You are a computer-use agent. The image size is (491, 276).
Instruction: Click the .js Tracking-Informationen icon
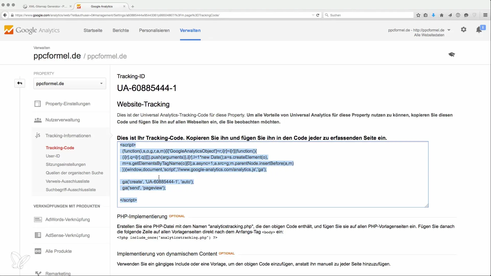point(38,135)
